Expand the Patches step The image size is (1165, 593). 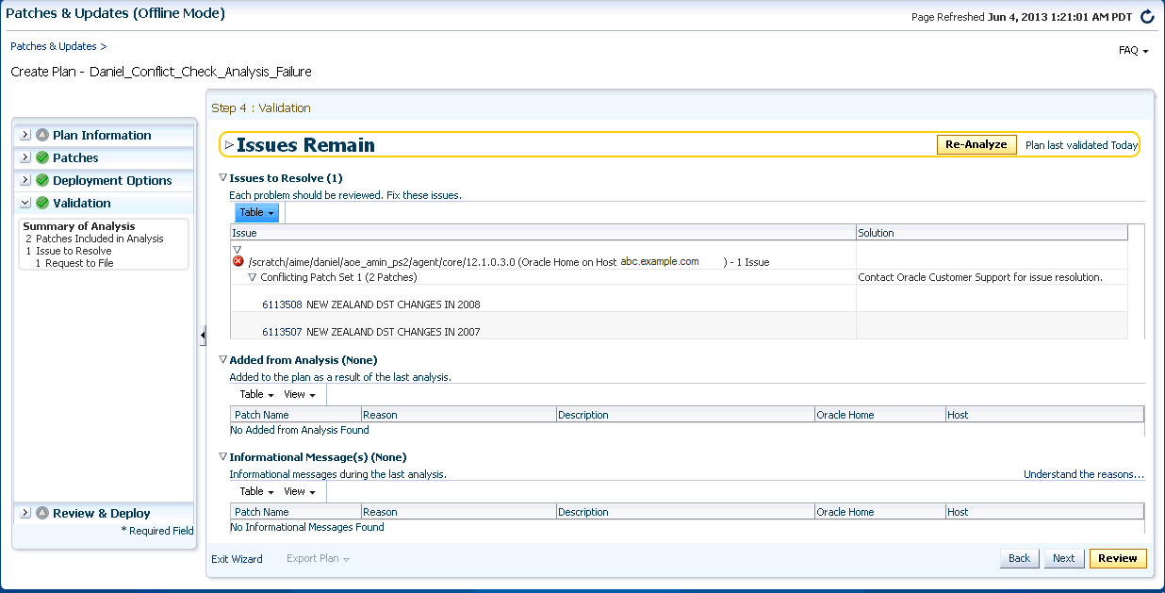25,157
